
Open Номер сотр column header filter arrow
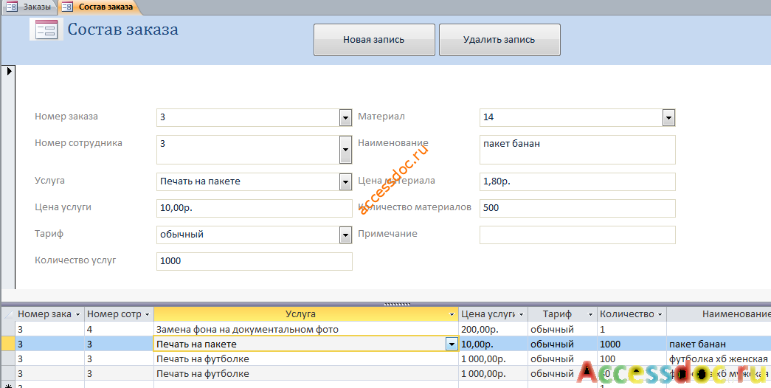[147, 314]
